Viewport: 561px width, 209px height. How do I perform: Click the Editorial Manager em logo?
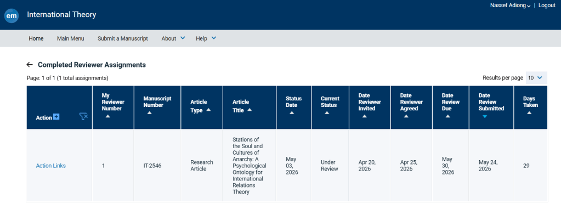12,16
